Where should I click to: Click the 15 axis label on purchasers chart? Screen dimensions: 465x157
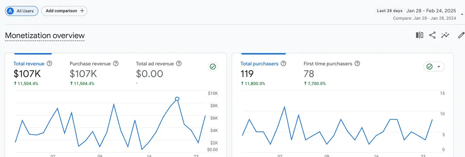(443, 93)
